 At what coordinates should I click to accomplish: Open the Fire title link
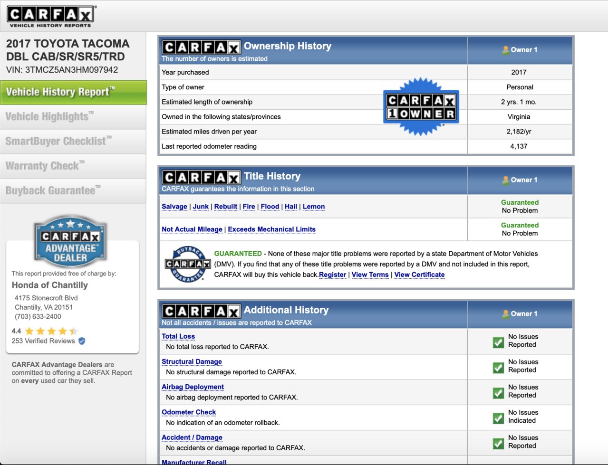pyautogui.click(x=249, y=207)
